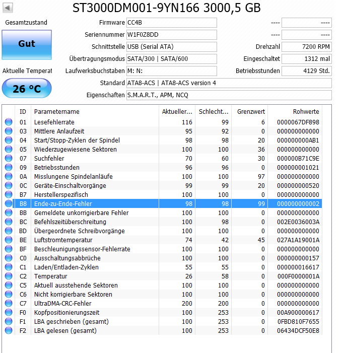
Task: Click the Schnittstelle field USB (Serial ATA)
Action: [172, 47]
